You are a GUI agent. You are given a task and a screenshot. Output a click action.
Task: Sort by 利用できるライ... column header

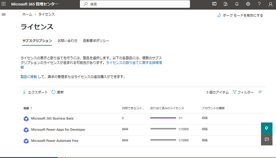pos(133,108)
